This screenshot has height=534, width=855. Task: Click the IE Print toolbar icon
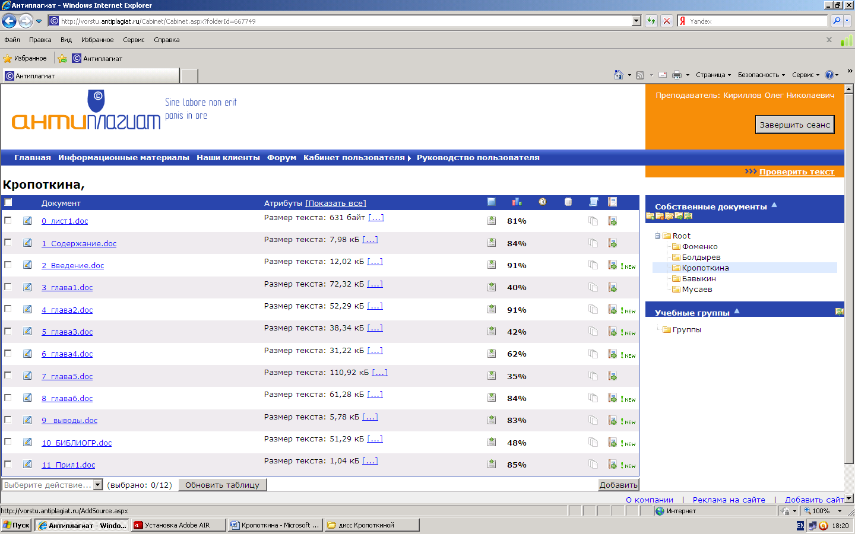[x=677, y=75]
